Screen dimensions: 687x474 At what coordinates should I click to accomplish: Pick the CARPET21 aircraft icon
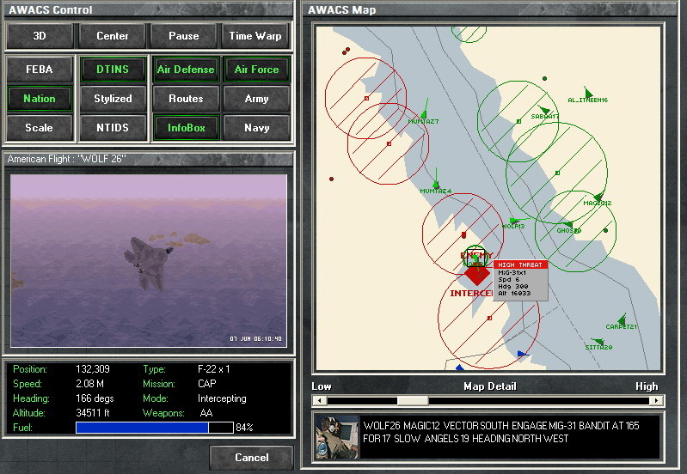click(x=622, y=318)
